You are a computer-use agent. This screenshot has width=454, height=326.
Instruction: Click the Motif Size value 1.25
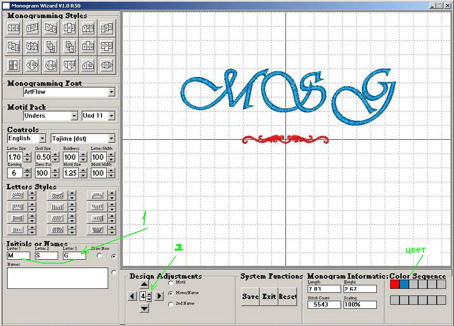[x=71, y=173]
